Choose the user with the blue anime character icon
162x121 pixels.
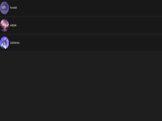pos(81,43)
